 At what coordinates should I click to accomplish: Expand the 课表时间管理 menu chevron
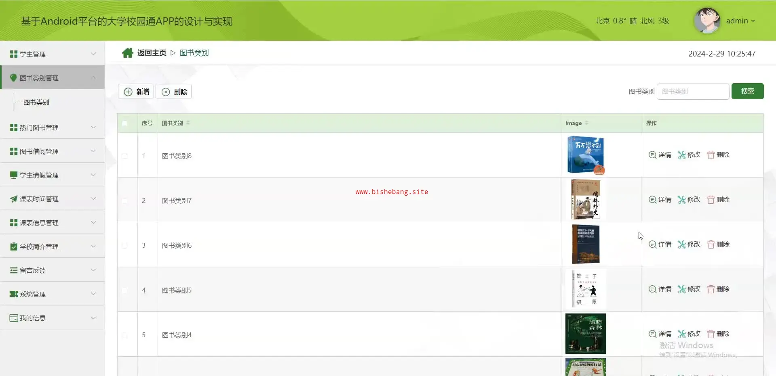[x=93, y=198]
